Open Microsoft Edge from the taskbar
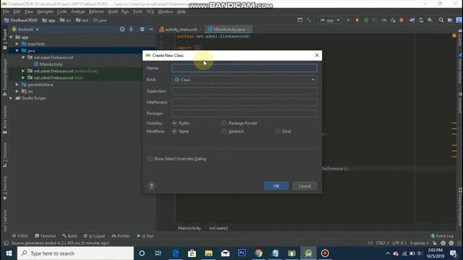Viewport: 463px width, 260px height. (175, 253)
